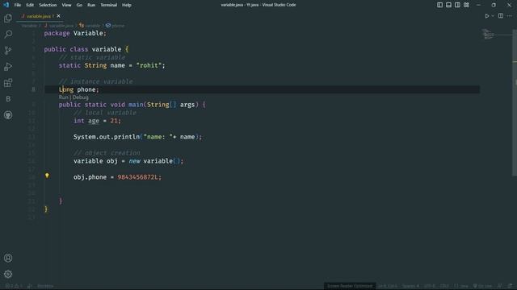
Task: Open the Extensions view
Action: (x=8, y=82)
